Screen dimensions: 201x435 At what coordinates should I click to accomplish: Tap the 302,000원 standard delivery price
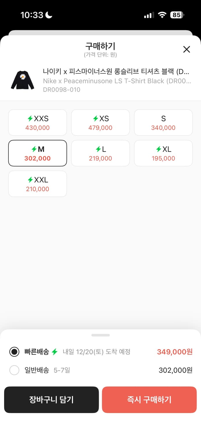click(175, 370)
